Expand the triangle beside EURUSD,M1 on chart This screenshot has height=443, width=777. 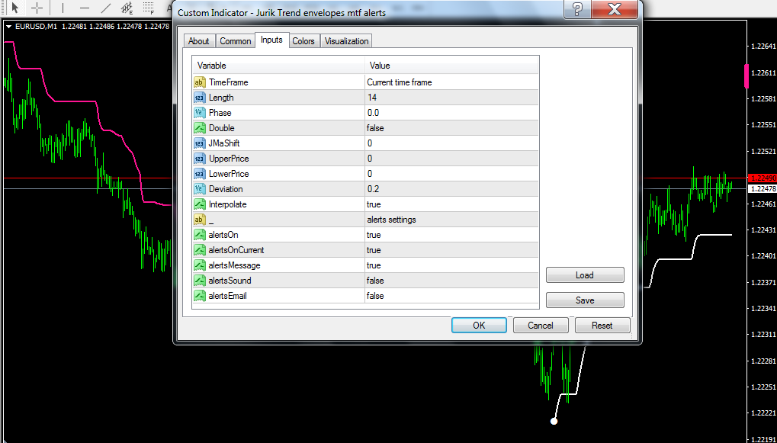[x=8, y=26]
